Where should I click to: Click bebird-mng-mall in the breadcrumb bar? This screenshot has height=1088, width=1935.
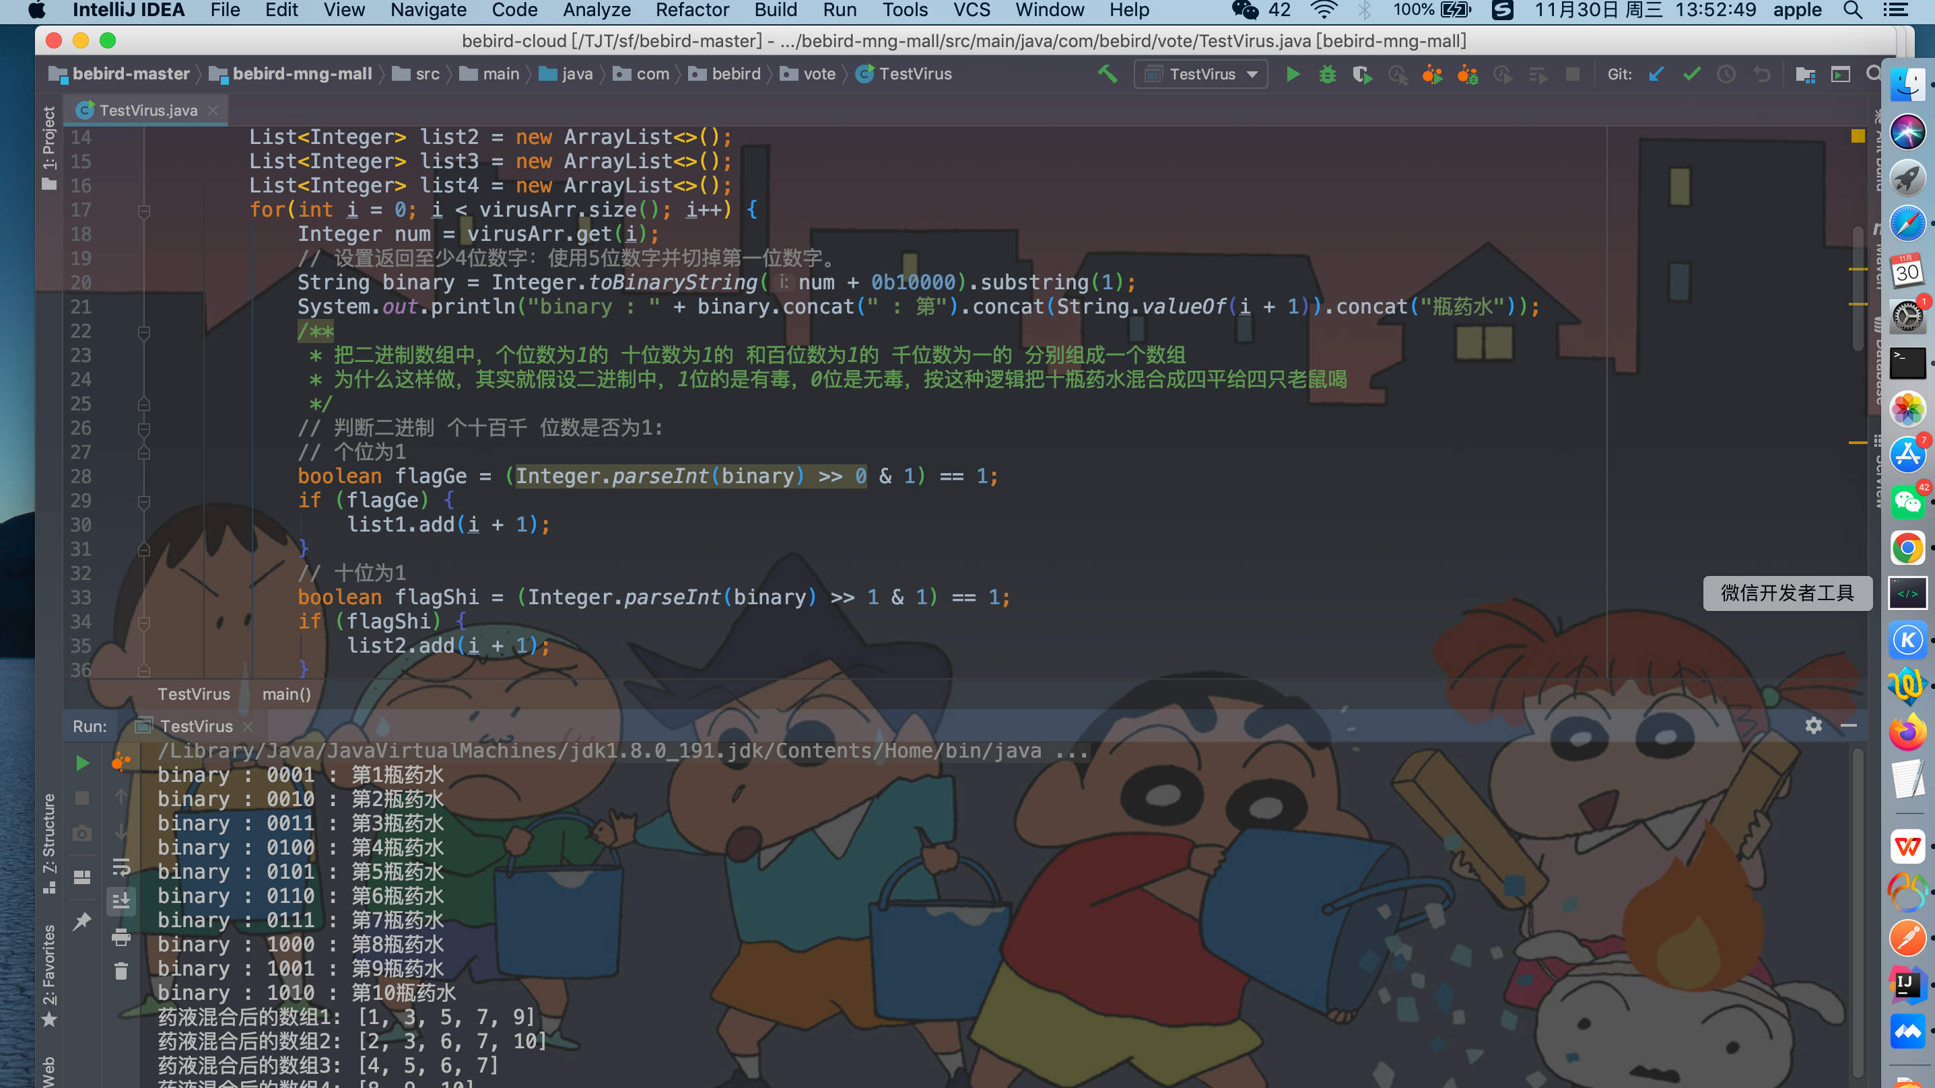pyautogui.click(x=292, y=73)
